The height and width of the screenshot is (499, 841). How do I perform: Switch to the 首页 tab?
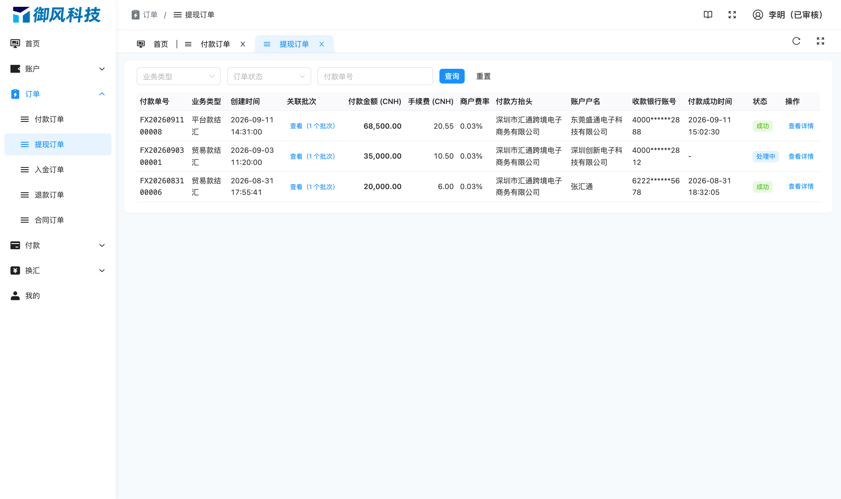coord(161,44)
